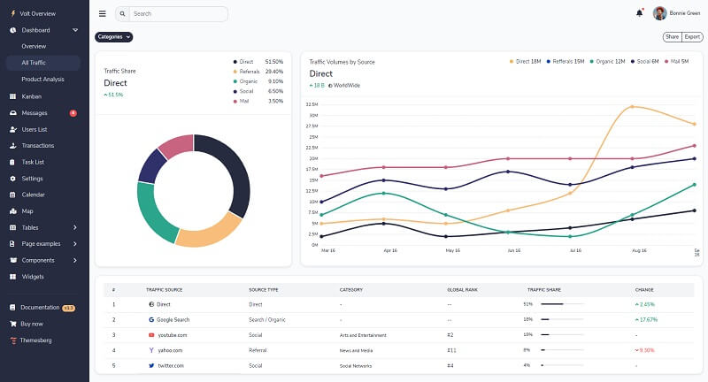Screen dimensions: 708x382
Task: Click the Share button
Action: [x=672, y=37]
